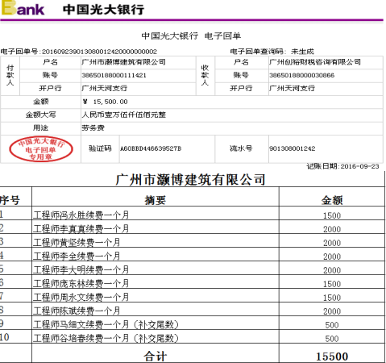This screenshot has width=386, height=363.
Task: Select the electronic receipt number text
Action: (x=79, y=52)
